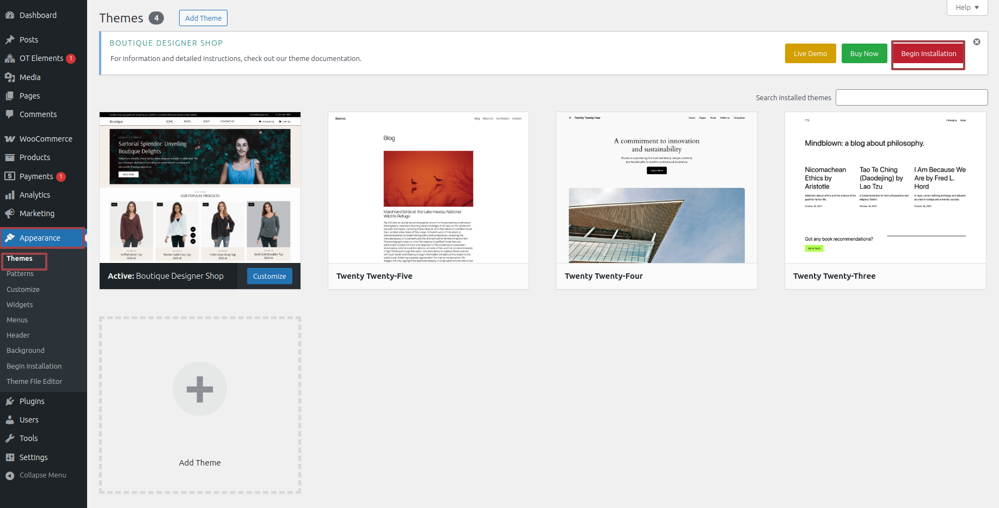
Task: Click the yellow Live Demo button
Action: 810,53
